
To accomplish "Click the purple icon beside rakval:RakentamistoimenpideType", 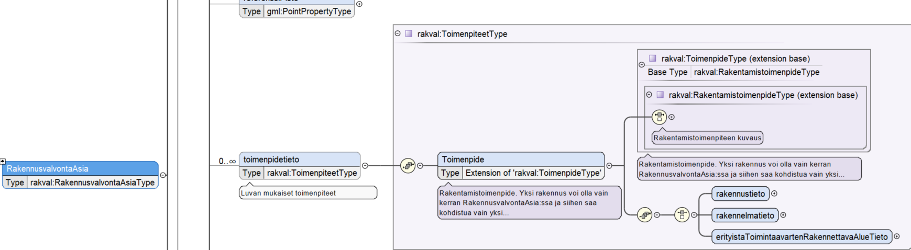I will point(660,95).
